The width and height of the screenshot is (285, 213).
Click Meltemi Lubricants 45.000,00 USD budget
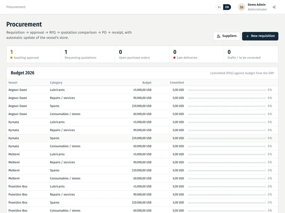pyautogui.click(x=142, y=154)
